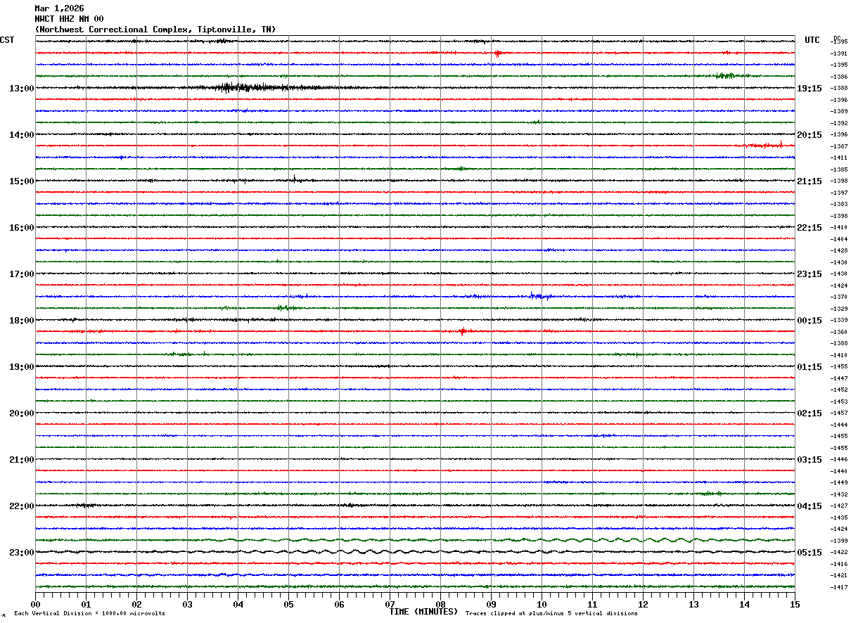Click minute tick label 15 on bottom axis
This screenshot has width=851, height=623.
click(x=794, y=604)
